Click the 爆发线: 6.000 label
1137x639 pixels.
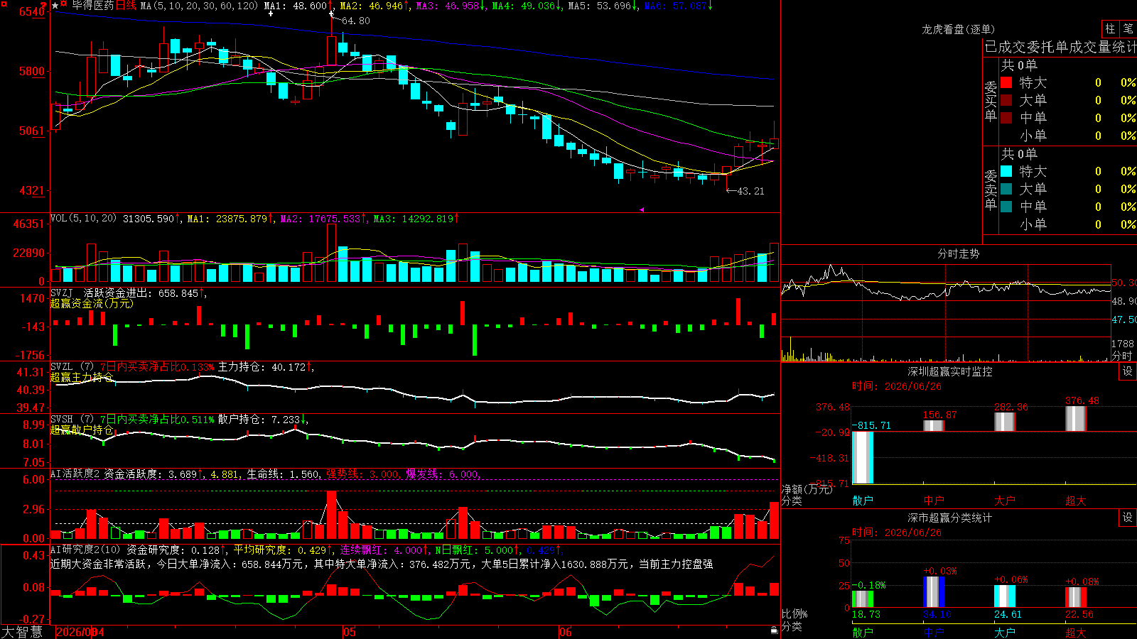click(x=442, y=474)
